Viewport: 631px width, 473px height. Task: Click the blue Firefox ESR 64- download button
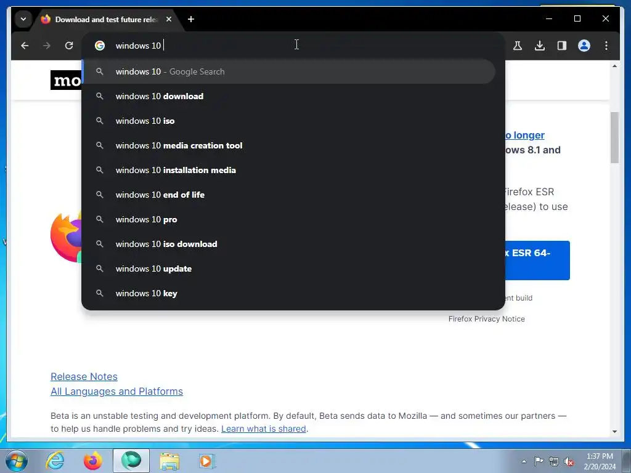(537, 261)
